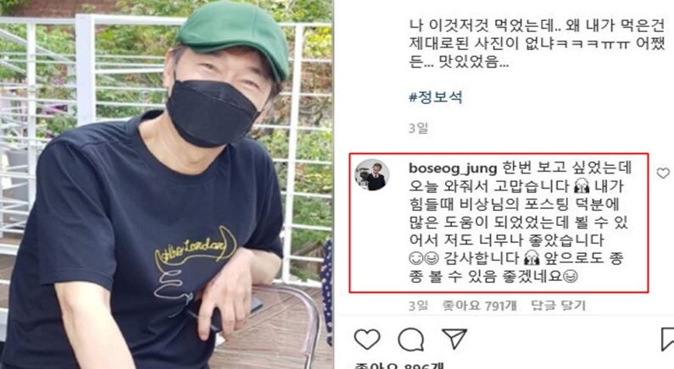The width and height of the screenshot is (674, 369).
Task: Click the 3일 timestamp under the hashtag
Action: click(418, 128)
